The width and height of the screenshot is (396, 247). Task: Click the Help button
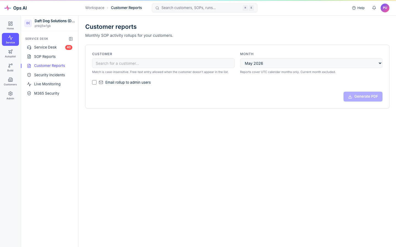tap(358, 8)
